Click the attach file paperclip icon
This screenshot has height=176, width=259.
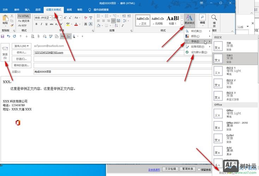point(38,36)
